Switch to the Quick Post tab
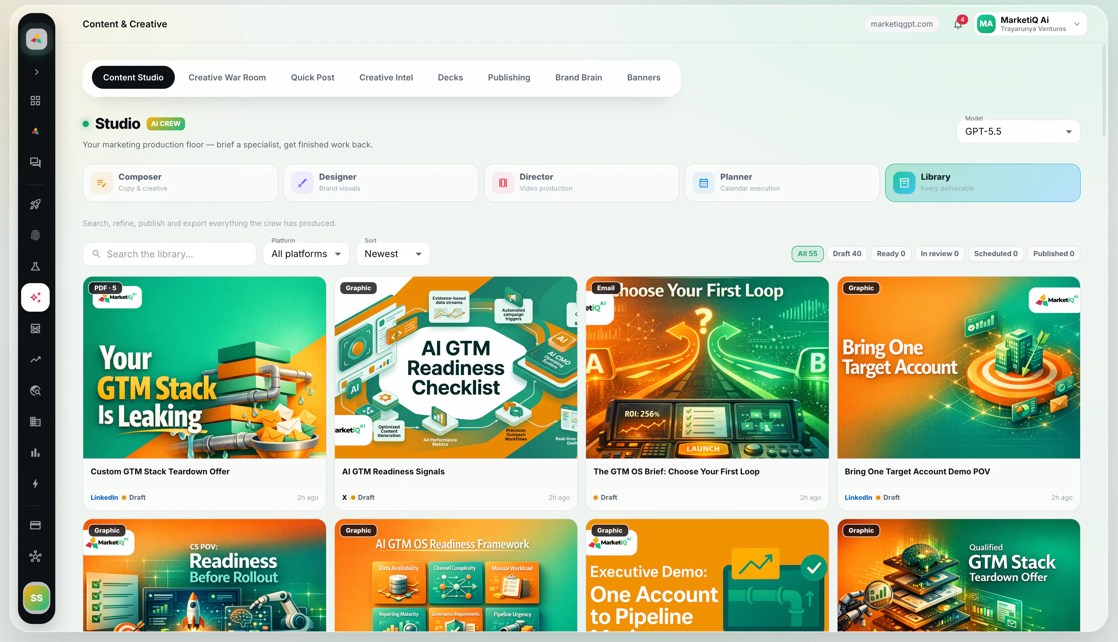 312,78
